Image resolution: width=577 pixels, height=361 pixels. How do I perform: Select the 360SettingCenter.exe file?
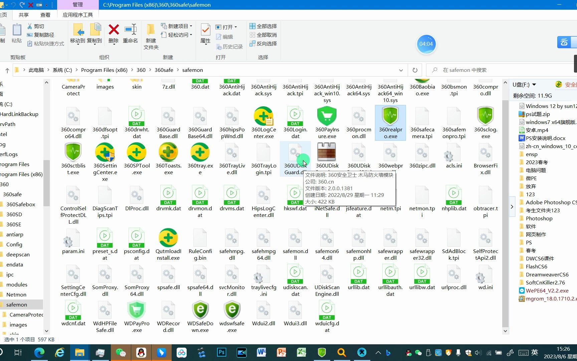[x=105, y=162]
